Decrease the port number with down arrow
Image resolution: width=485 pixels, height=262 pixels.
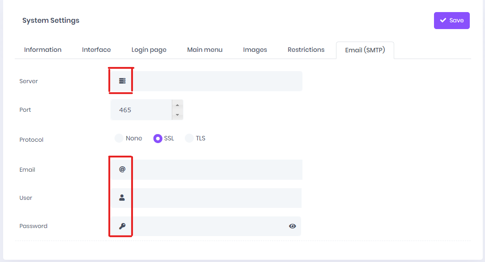tap(177, 115)
